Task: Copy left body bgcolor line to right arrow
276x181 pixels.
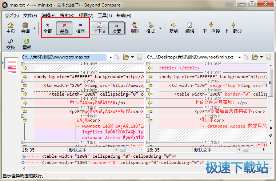Action: (25, 77)
